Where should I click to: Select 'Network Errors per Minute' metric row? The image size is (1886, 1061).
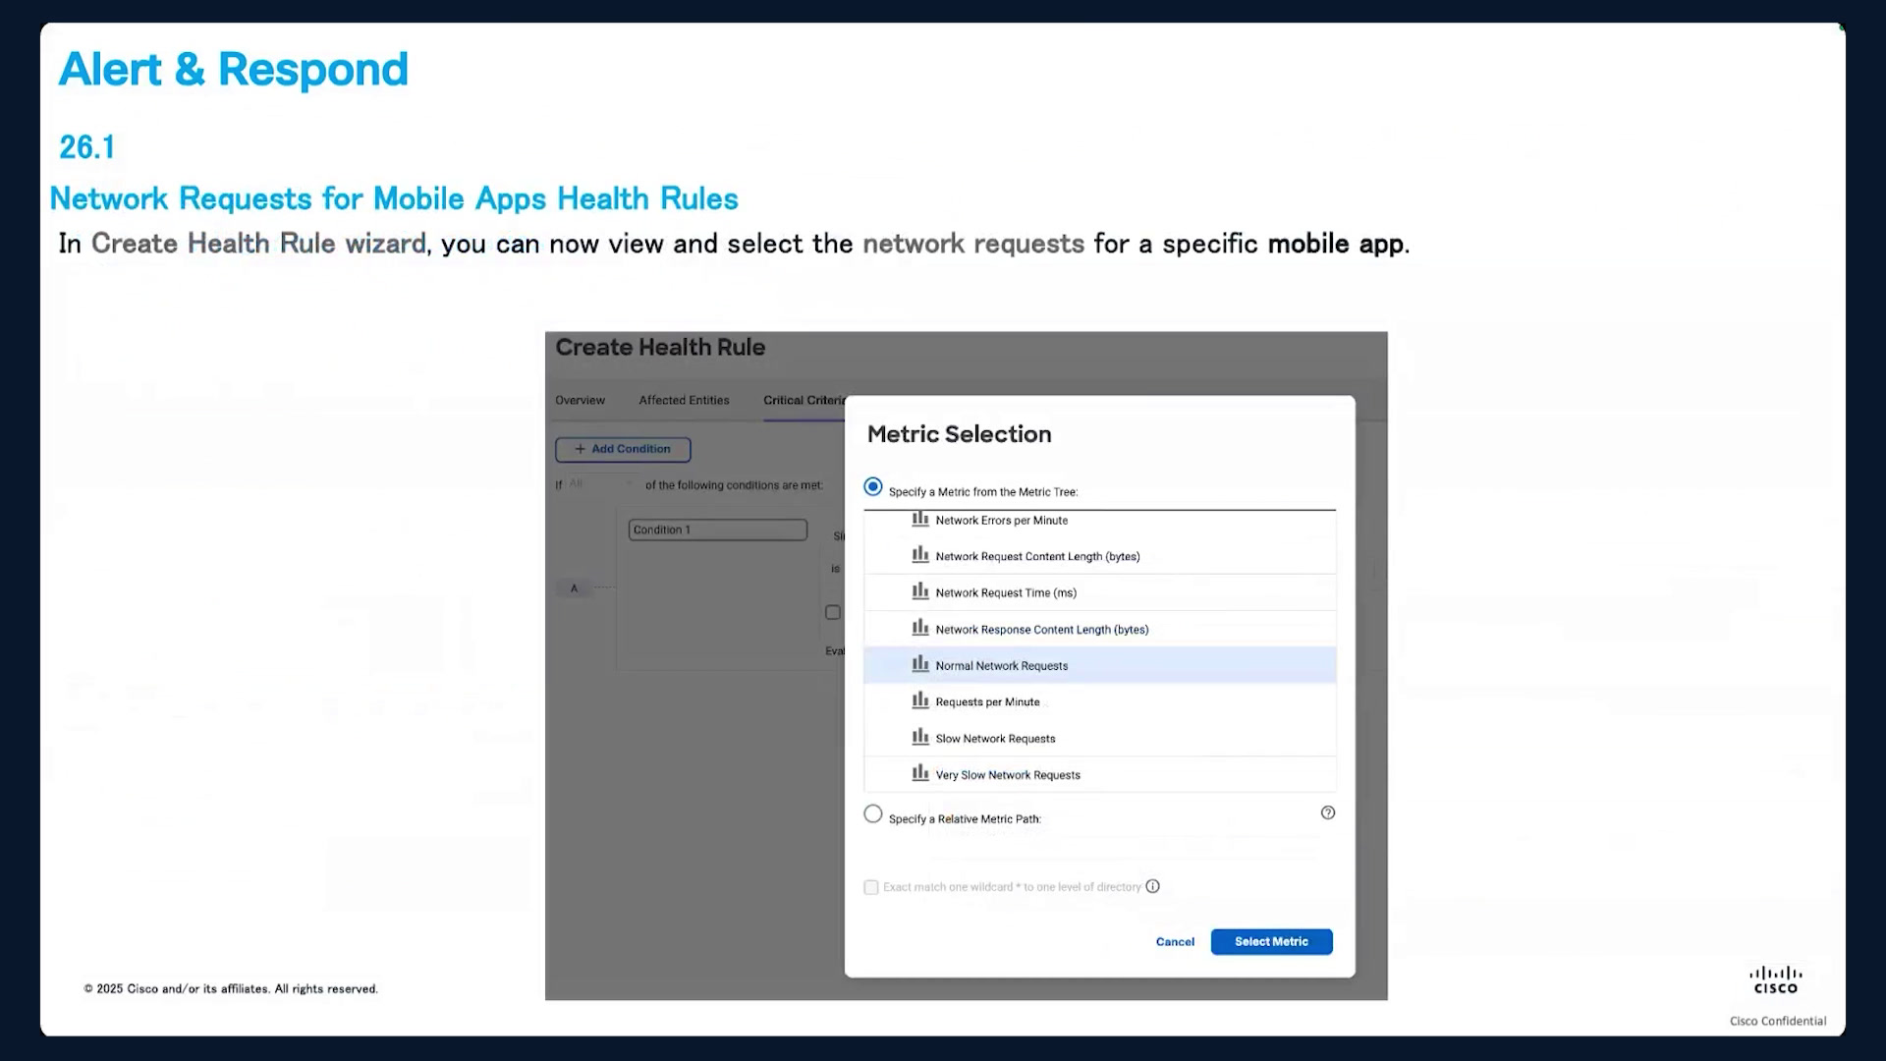1100,521
